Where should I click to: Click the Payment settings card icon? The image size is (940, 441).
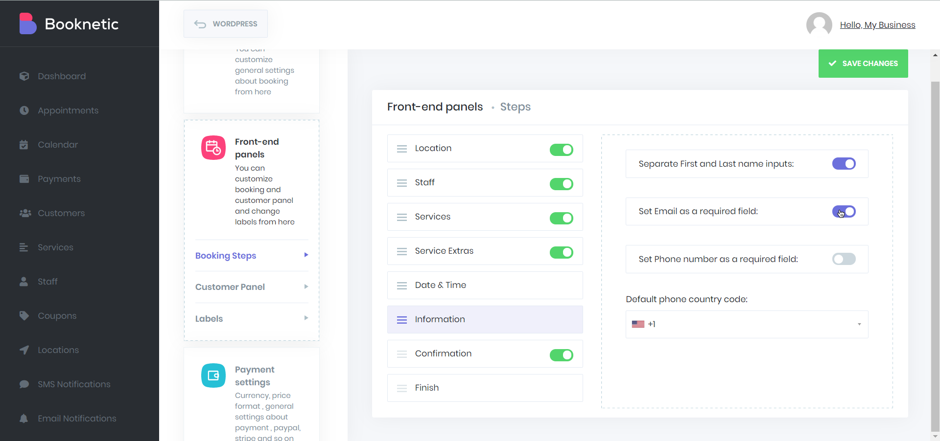coord(213,375)
